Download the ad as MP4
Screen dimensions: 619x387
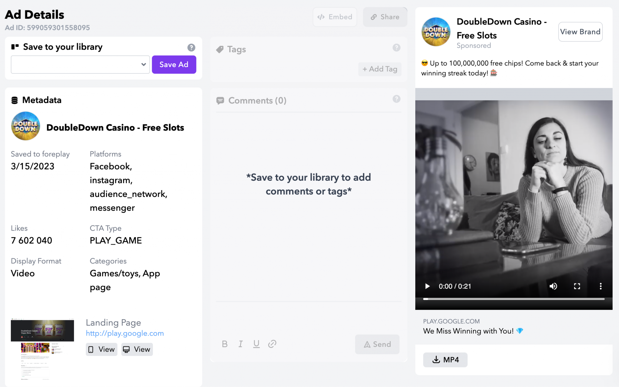(445, 360)
